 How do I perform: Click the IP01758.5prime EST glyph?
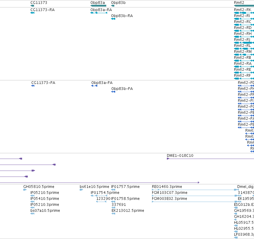113,202
